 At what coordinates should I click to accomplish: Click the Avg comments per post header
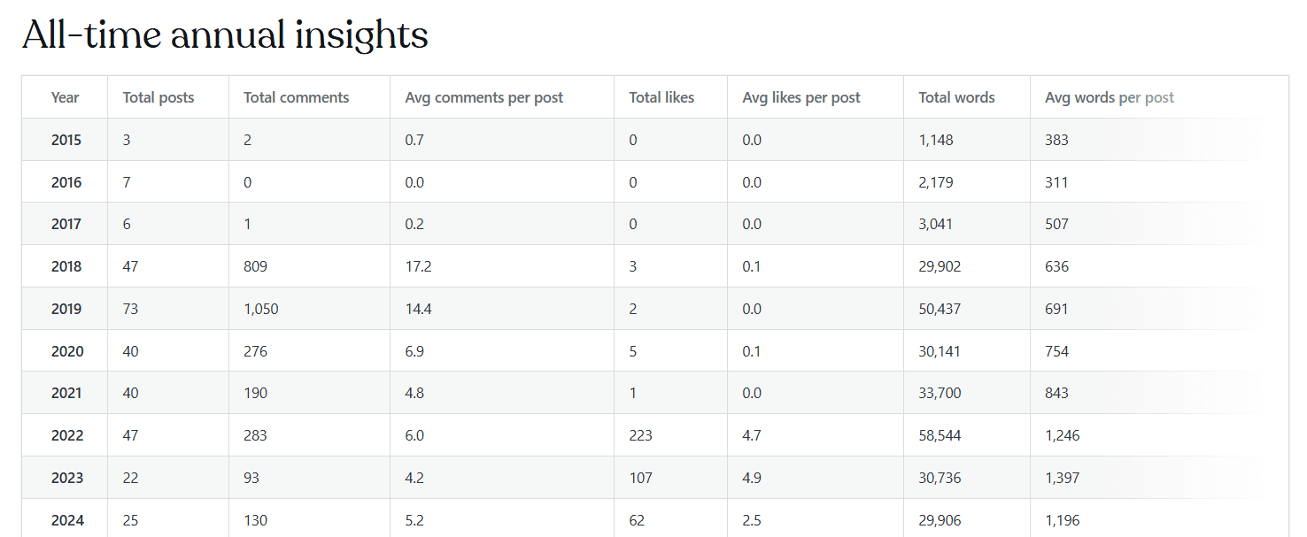[484, 97]
